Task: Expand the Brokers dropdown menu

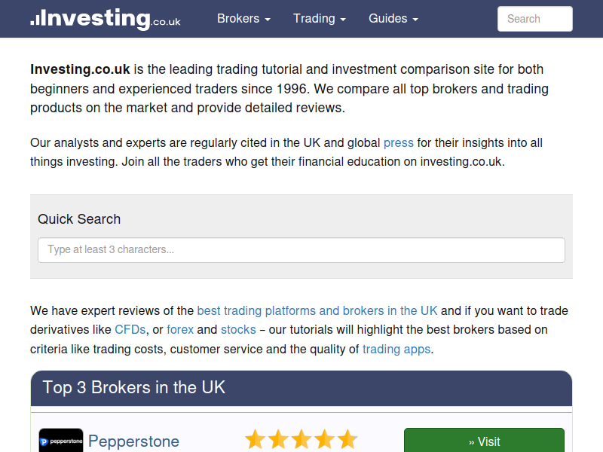Action: click(243, 19)
